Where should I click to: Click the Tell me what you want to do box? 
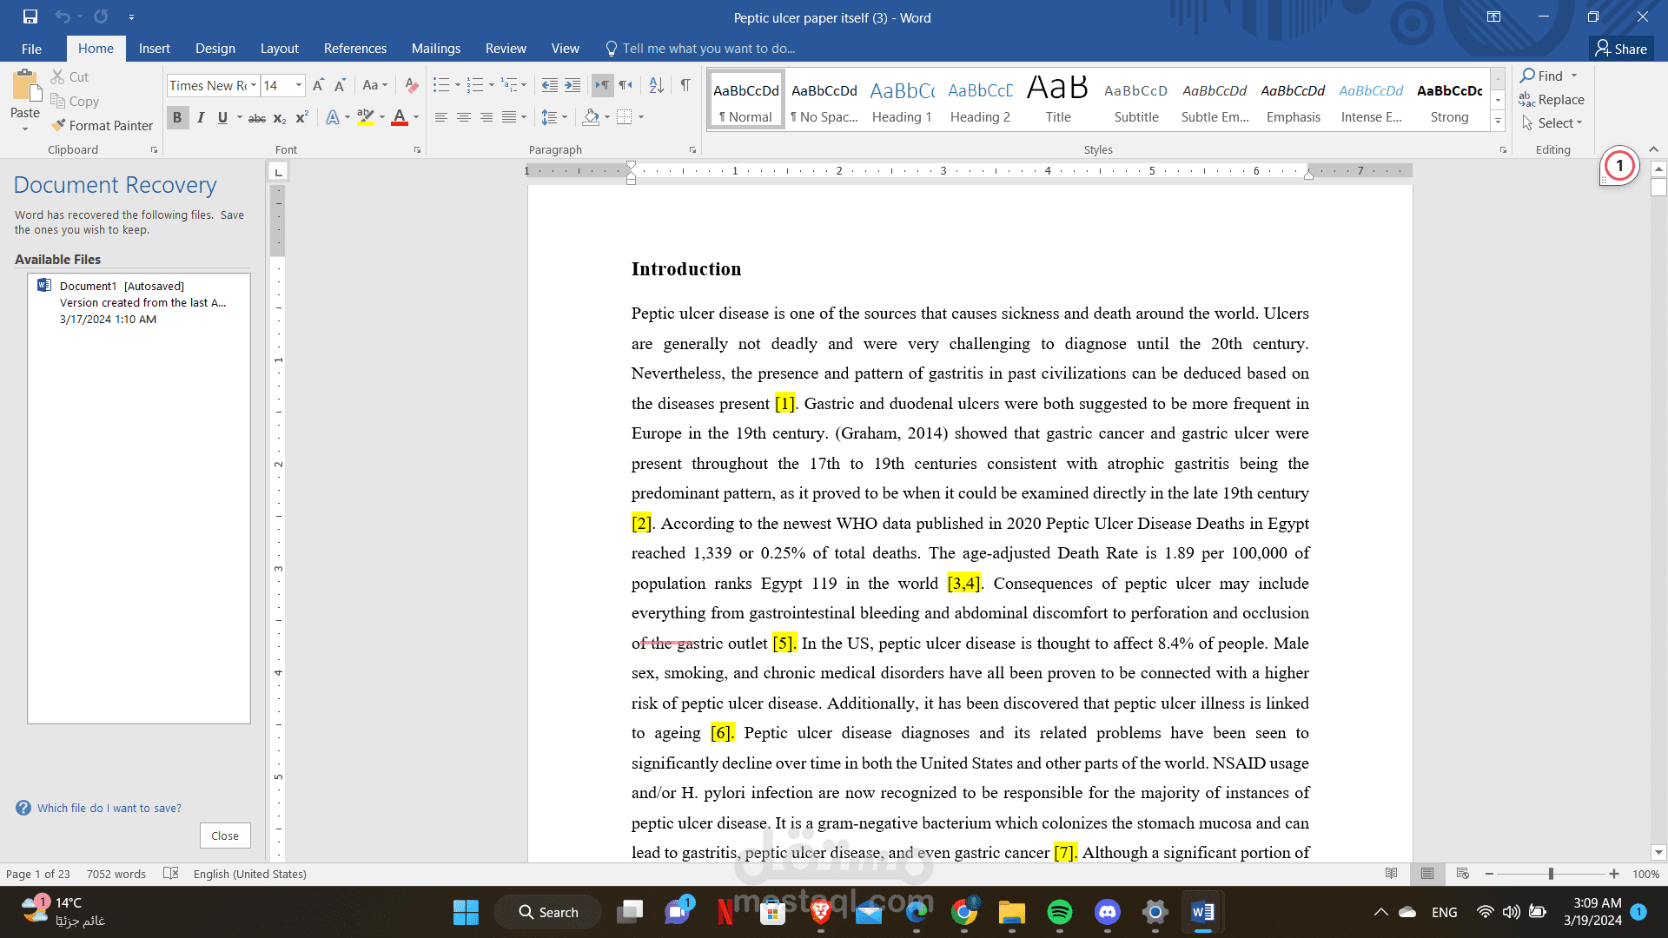700,49
